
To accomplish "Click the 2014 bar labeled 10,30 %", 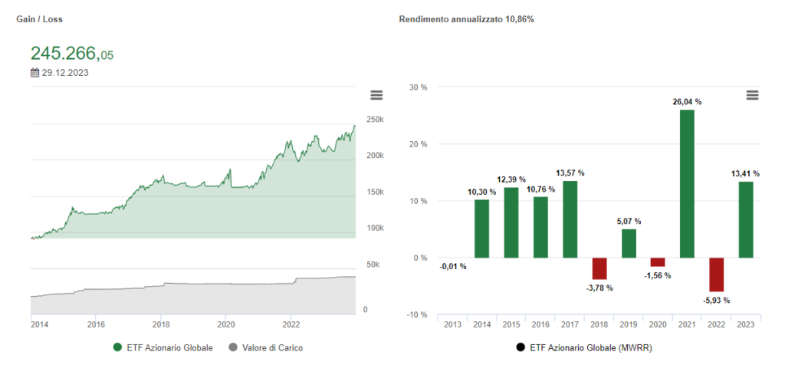I will pyautogui.click(x=481, y=228).
